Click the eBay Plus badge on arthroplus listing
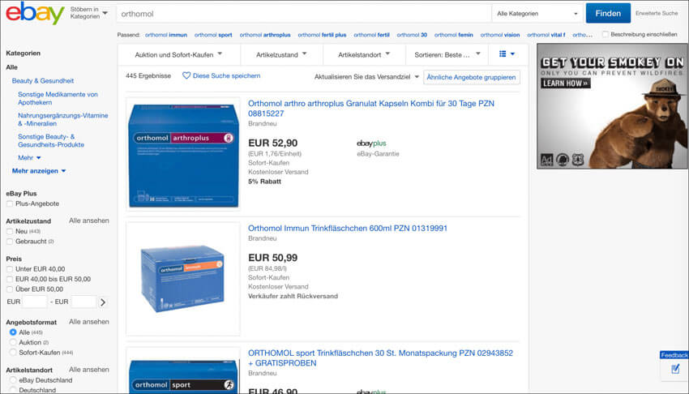The height and width of the screenshot is (394, 689). click(371, 143)
